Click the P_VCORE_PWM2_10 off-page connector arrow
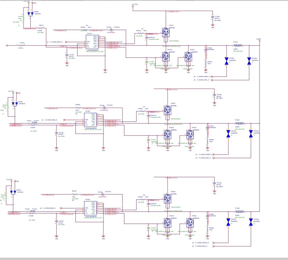The width and height of the screenshot is (288, 260). click(64, 120)
